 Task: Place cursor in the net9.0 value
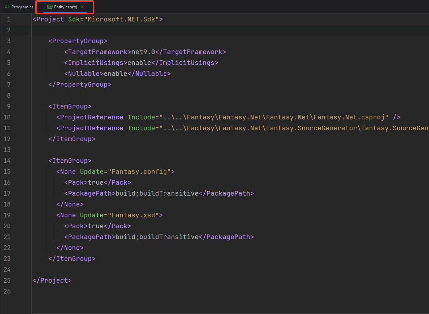pos(143,52)
